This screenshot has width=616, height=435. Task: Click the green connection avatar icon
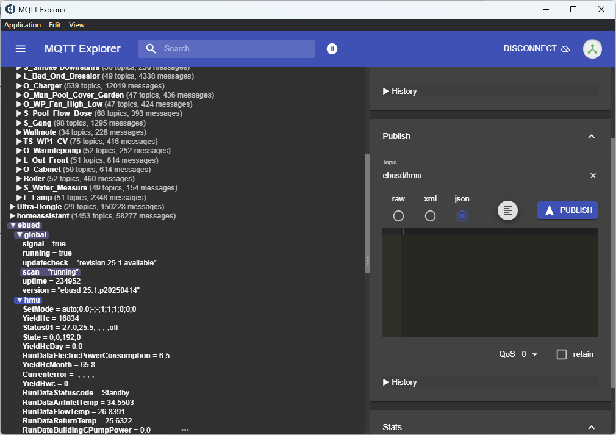tap(592, 49)
